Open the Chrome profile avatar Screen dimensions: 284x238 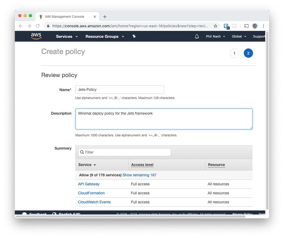pyautogui.click(x=255, y=26)
